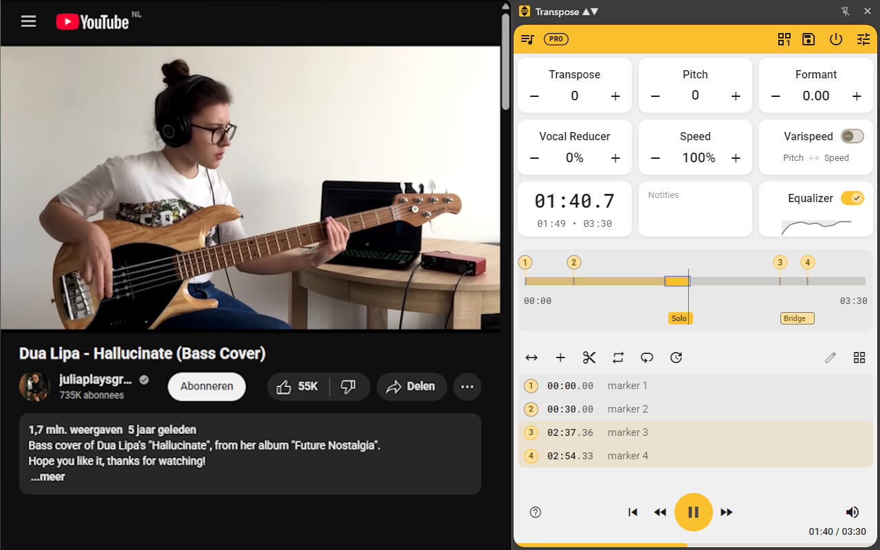
Task: Decrease Formant with the minus button
Action: [775, 96]
